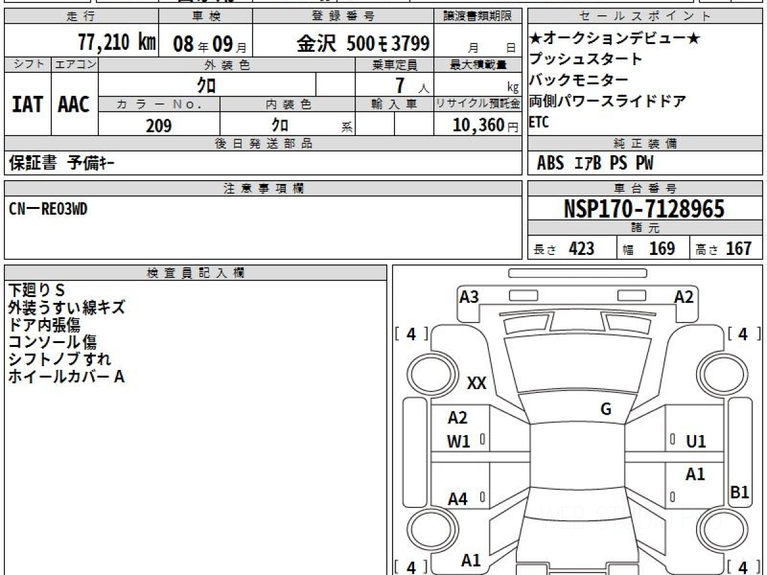Select the 検査員記入欄 header

(196, 273)
